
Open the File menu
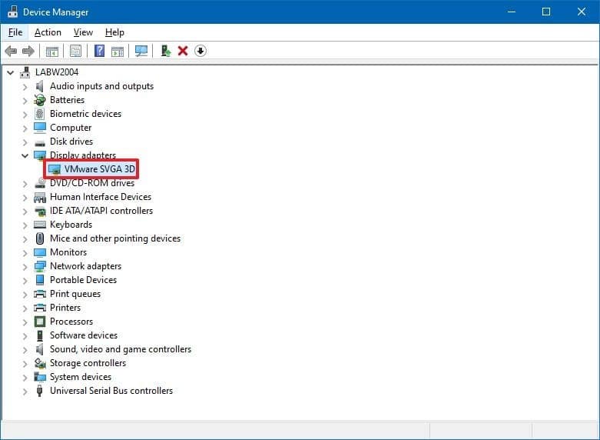15,32
